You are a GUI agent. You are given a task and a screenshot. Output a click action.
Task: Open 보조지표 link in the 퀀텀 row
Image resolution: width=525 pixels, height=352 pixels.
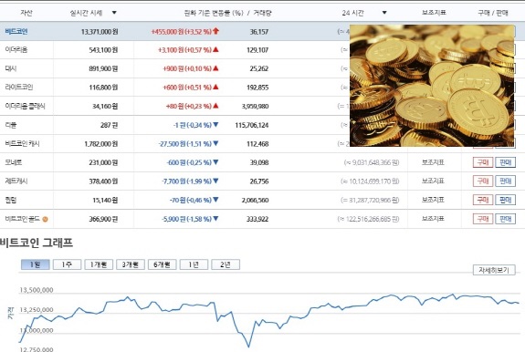(433, 200)
